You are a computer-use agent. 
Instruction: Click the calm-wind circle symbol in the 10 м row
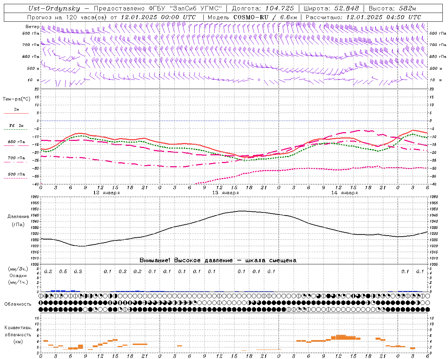259,80
